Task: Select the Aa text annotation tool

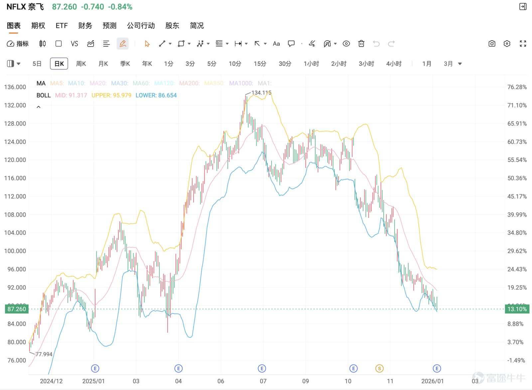Action: (276, 44)
